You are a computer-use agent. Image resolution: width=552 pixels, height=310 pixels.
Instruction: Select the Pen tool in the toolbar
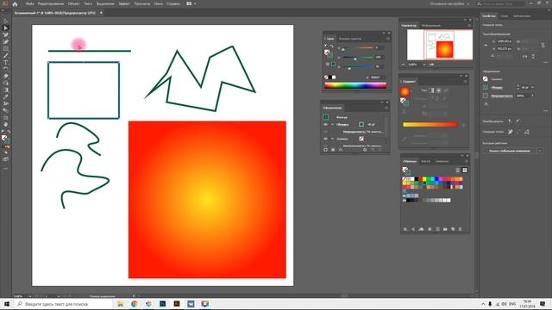click(x=6, y=34)
